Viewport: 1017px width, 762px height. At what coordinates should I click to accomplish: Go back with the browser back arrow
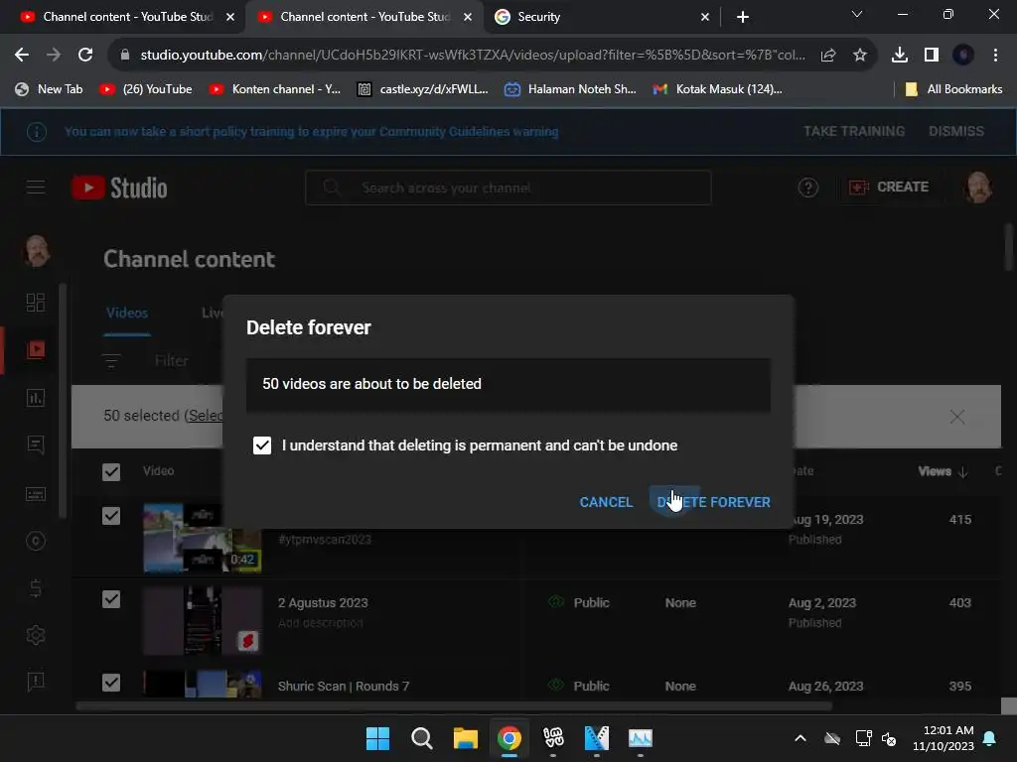[x=22, y=56]
